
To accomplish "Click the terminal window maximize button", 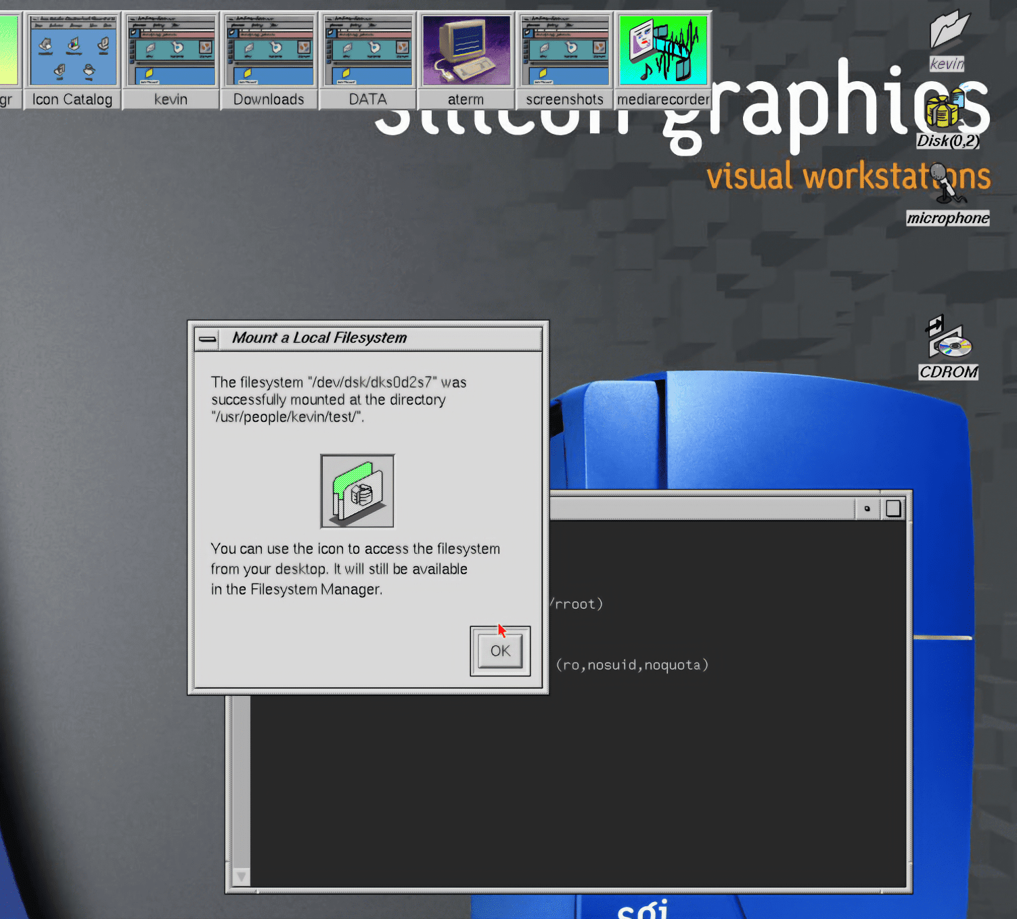I will pos(893,509).
